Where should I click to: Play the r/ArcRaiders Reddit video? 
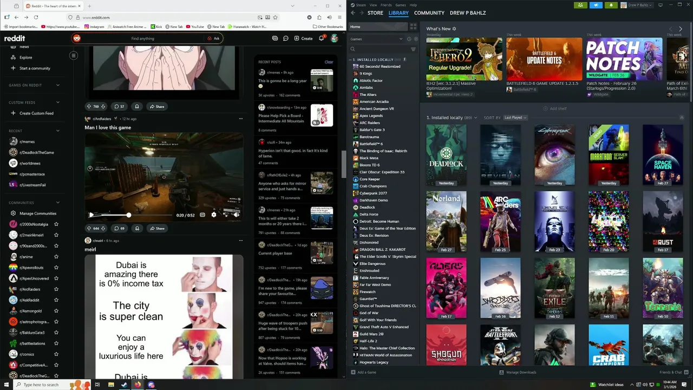[91, 215]
